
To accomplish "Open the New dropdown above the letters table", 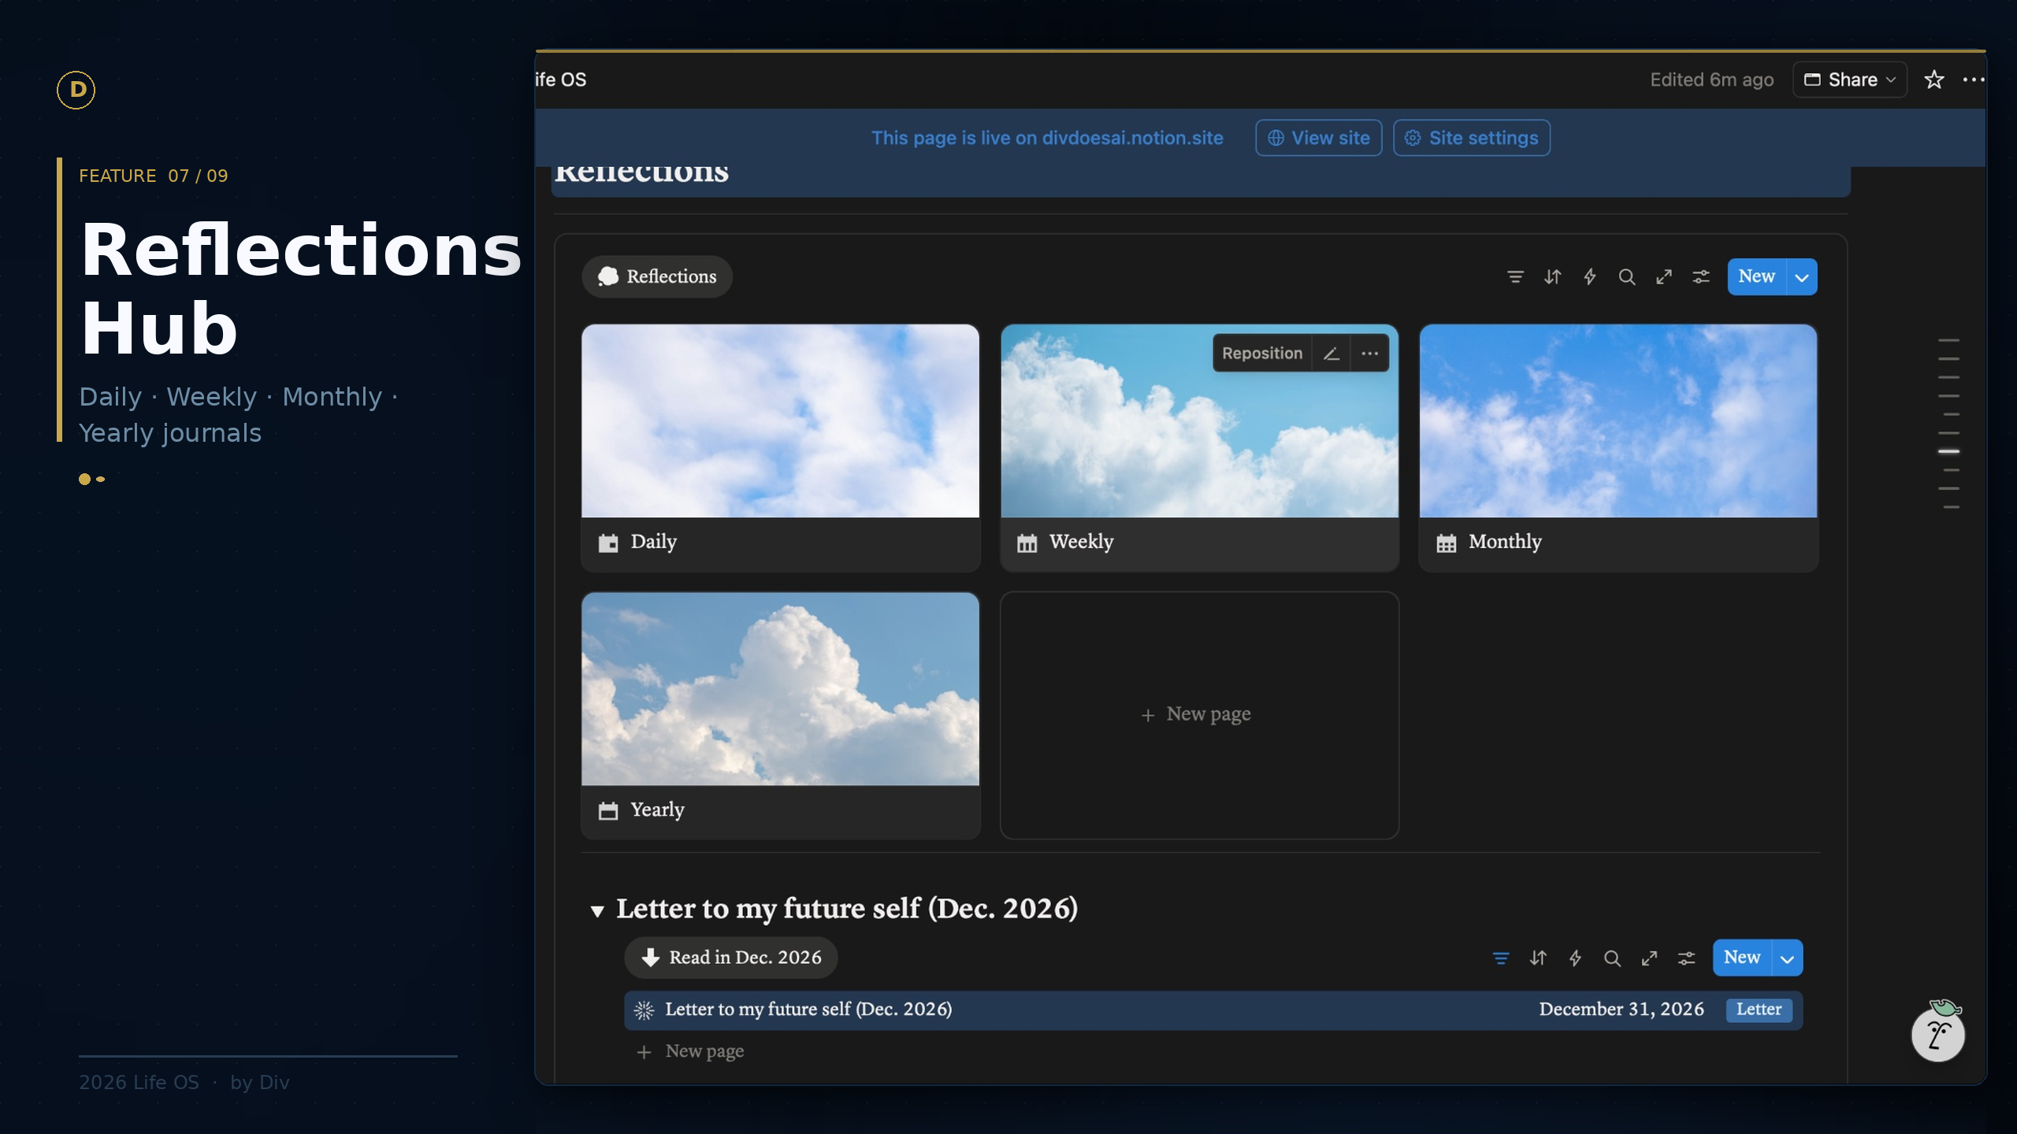I will [1785, 958].
